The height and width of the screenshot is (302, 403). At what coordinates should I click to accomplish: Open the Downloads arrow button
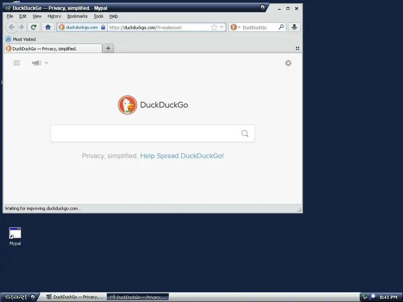(x=294, y=27)
